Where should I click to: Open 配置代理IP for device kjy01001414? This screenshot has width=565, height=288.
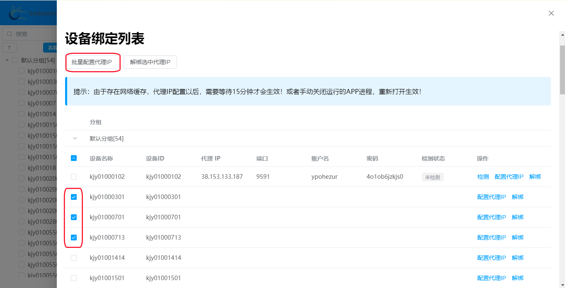tap(492, 258)
